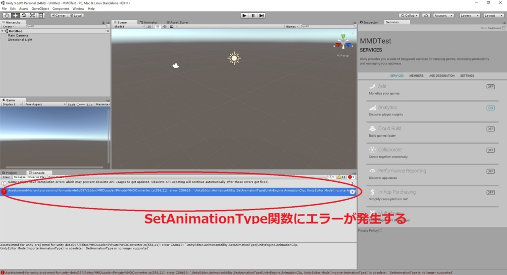507x275 pixels.
Task: Click the Scene view search field
Action: tap(328, 27)
